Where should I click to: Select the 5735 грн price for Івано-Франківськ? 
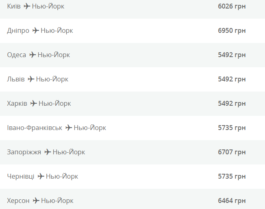click(232, 128)
